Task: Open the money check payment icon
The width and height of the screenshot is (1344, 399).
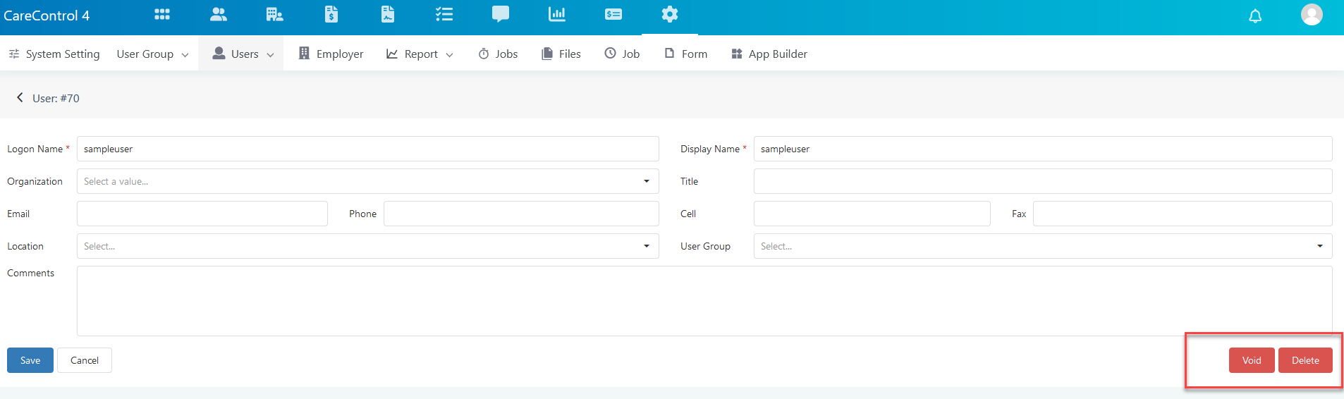Action: 613,14
